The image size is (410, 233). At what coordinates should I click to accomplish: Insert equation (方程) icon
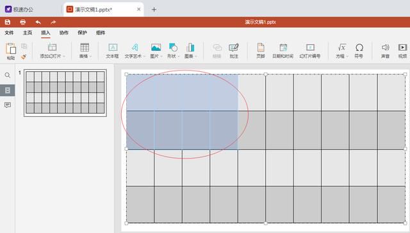pyautogui.click(x=341, y=51)
